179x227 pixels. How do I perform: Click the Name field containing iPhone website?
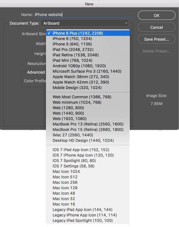tap(83, 15)
